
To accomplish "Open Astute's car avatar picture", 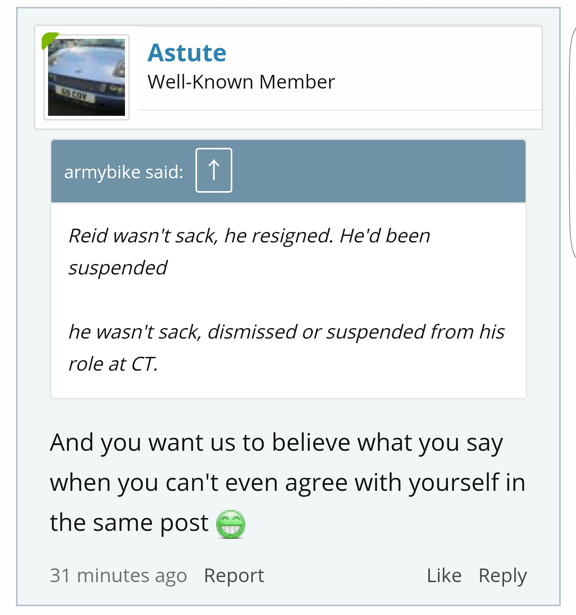I will [x=87, y=77].
